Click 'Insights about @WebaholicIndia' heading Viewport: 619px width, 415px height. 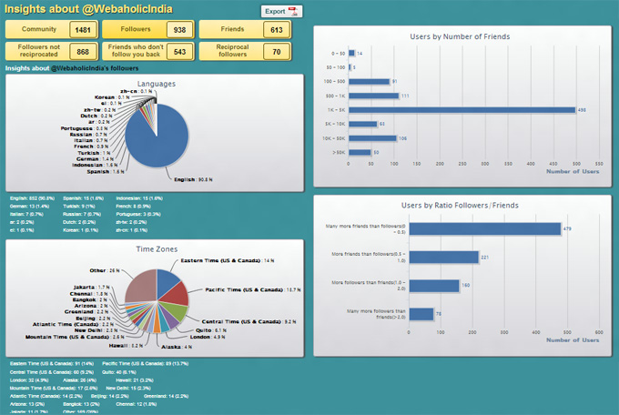pyautogui.click(x=88, y=9)
